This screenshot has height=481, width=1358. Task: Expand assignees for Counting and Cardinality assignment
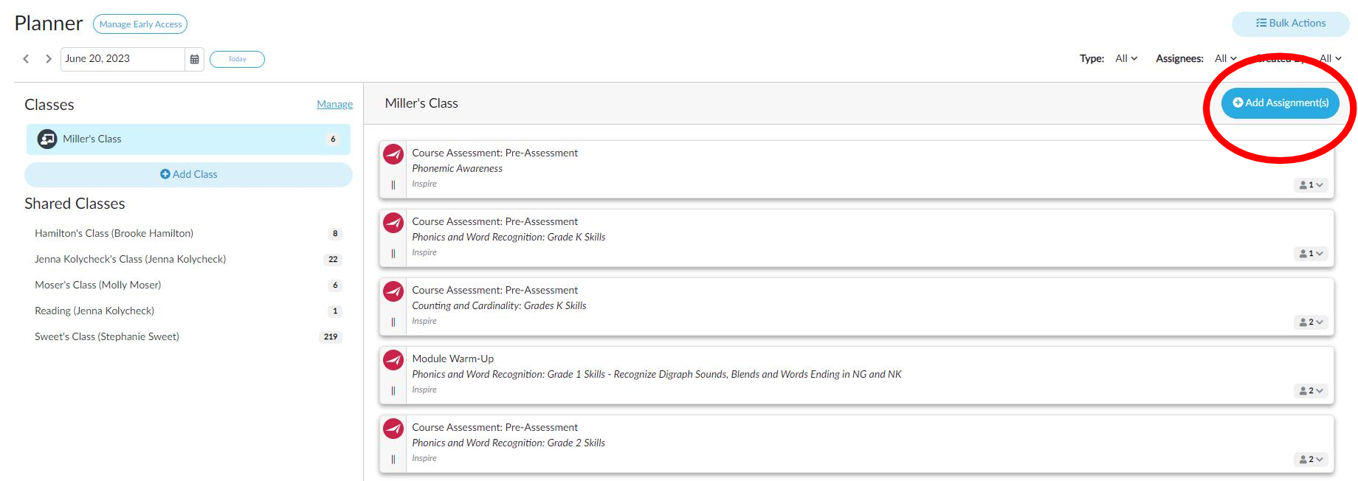1312,322
